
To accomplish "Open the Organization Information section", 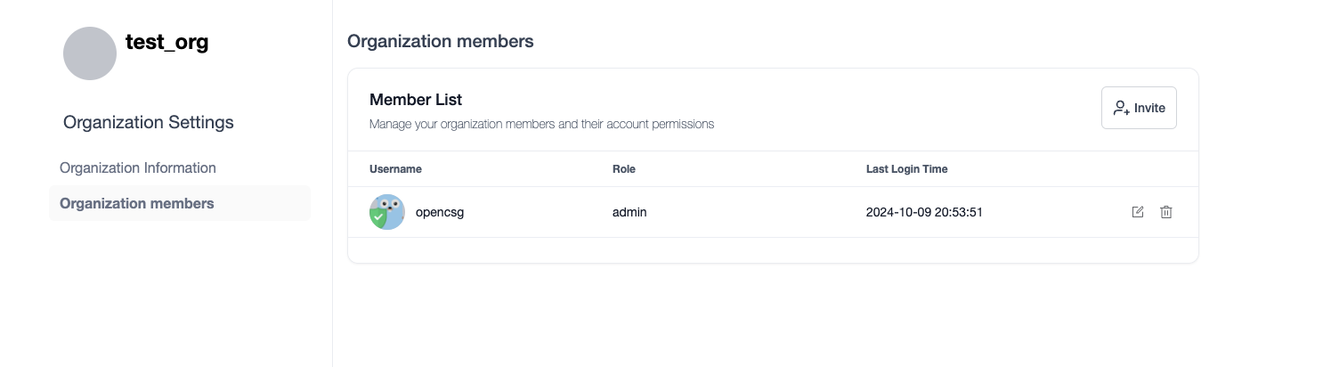I will tap(138, 167).
